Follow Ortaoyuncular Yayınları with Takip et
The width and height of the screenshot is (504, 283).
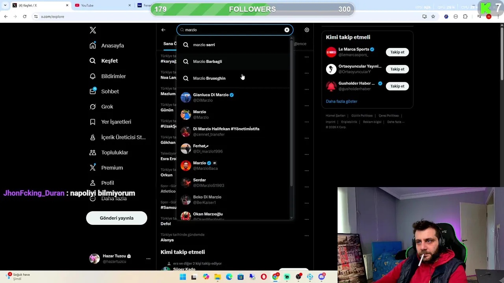pos(397,69)
